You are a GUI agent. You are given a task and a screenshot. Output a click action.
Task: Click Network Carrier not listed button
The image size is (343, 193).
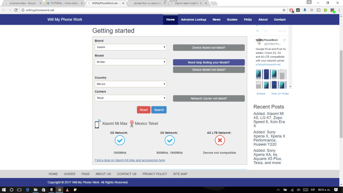coord(209,98)
